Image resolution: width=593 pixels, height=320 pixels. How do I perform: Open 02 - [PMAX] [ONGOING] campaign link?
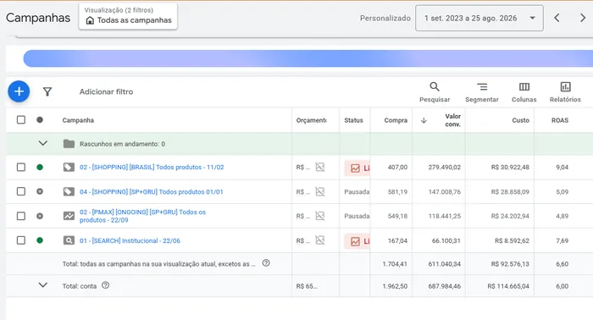pos(142,216)
